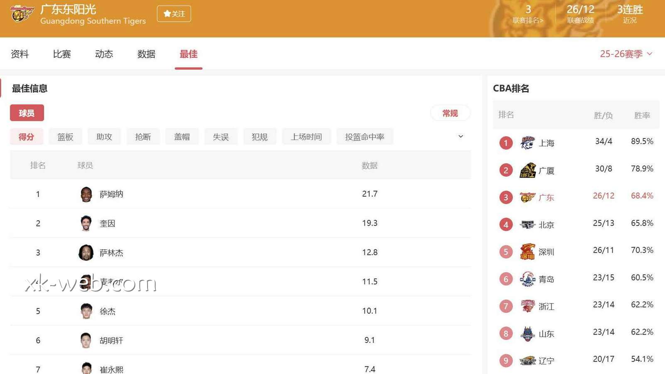Click the Guangdong Southern Tigers team logo
This screenshot has height=374, width=665.
click(x=22, y=14)
